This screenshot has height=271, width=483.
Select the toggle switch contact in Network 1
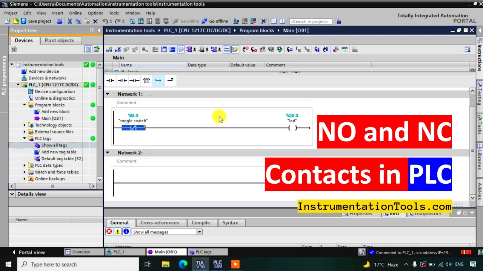coord(133,128)
